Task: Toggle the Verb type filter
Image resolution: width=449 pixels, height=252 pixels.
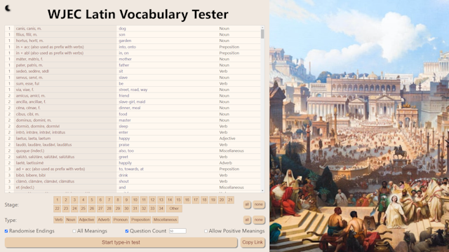Action: pyautogui.click(x=58, y=220)
